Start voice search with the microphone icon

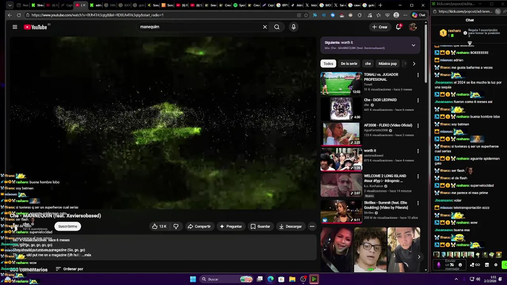click(x=294, y=27)
